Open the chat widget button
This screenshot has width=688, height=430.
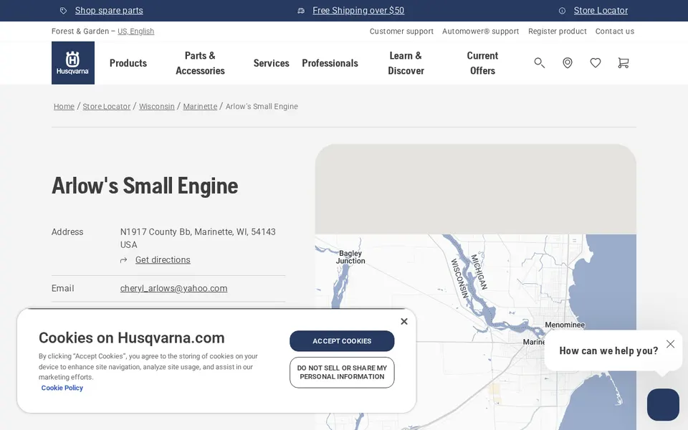click(663, 404)
